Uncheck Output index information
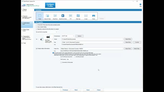This screenshot has width=164, height=92. click(36, 49)
